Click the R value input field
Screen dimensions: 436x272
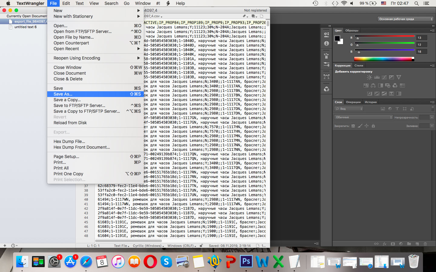(x=422, y=38)
